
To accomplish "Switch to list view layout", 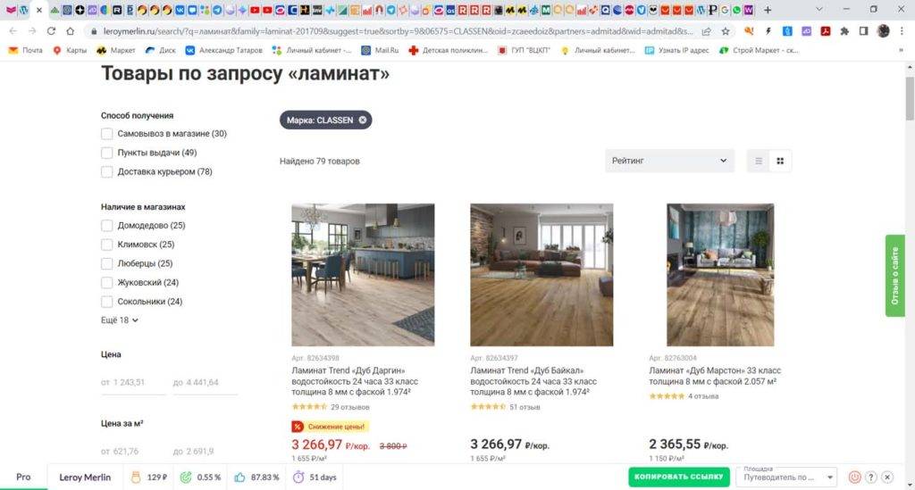I will (760, 161).
